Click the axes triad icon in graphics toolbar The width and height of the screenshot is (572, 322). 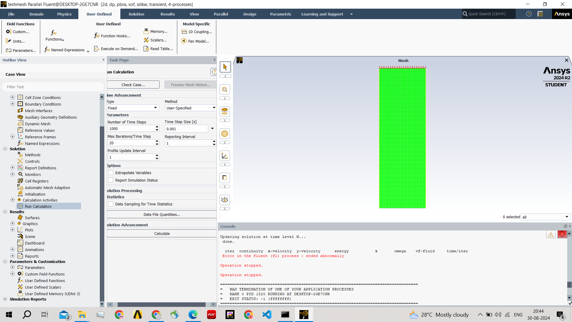(x=225, y=156)
